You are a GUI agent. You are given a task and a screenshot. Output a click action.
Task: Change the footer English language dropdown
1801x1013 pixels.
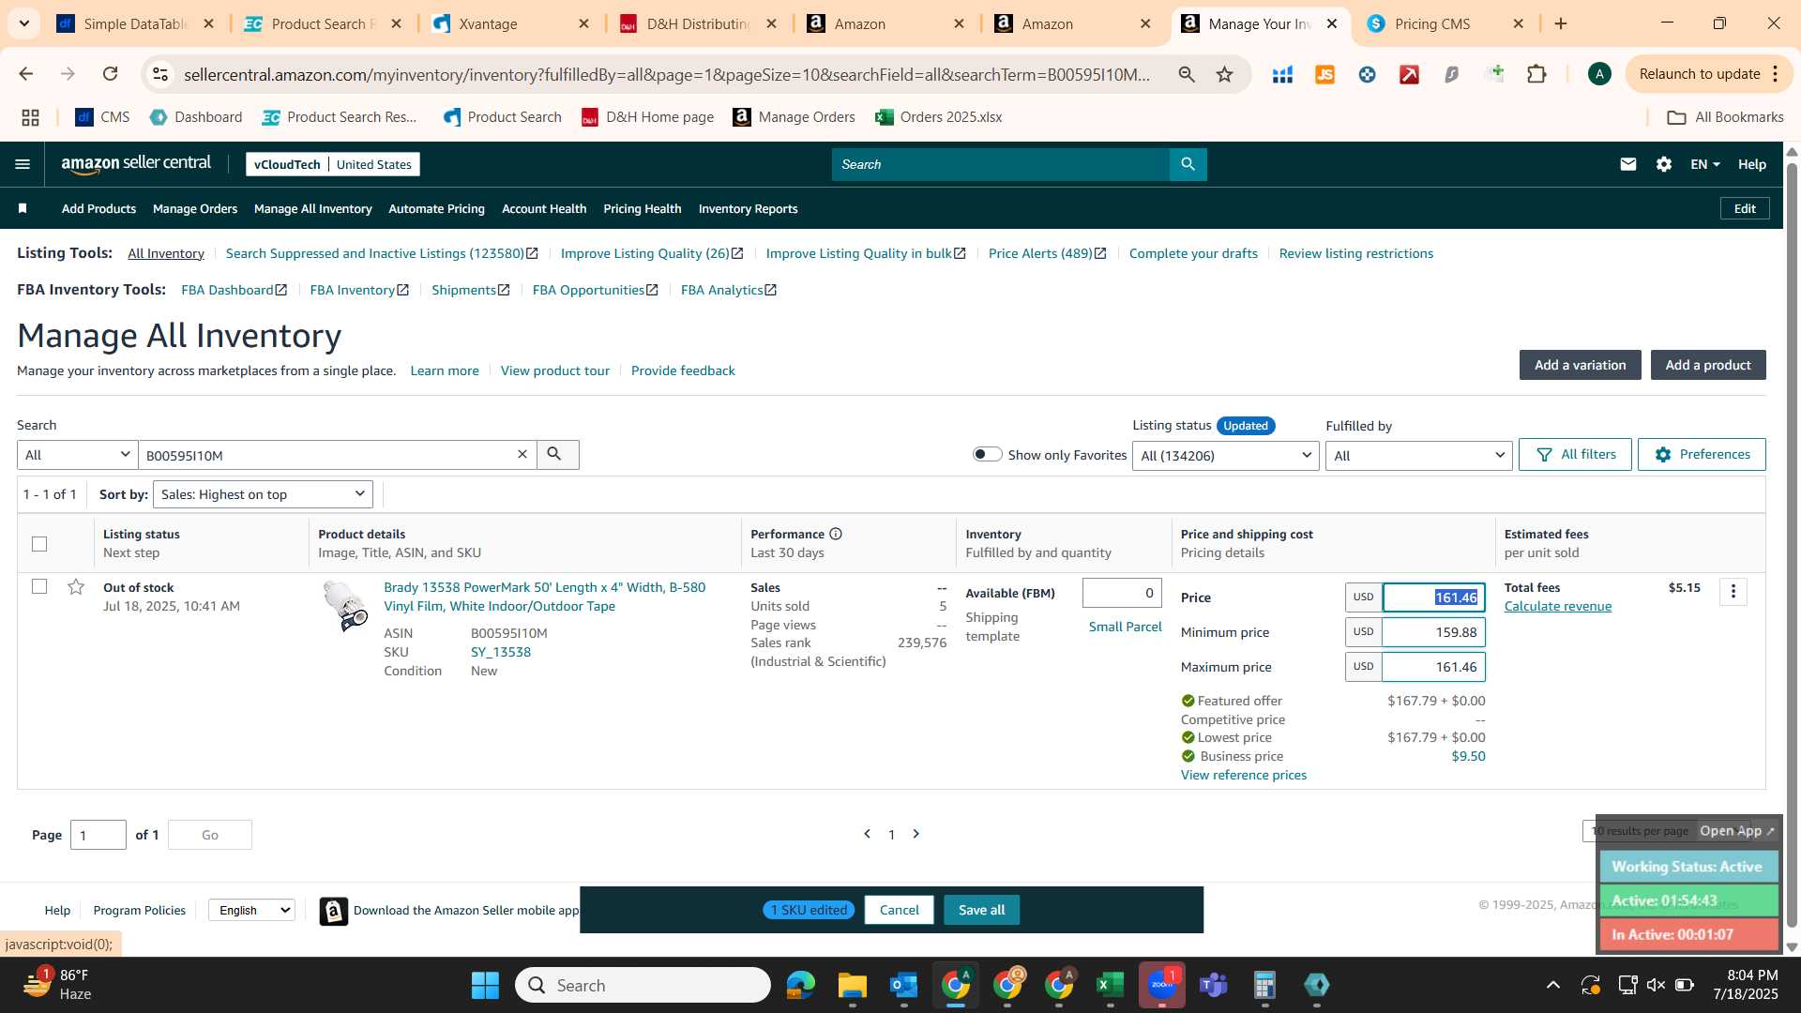tap(251, 910)
